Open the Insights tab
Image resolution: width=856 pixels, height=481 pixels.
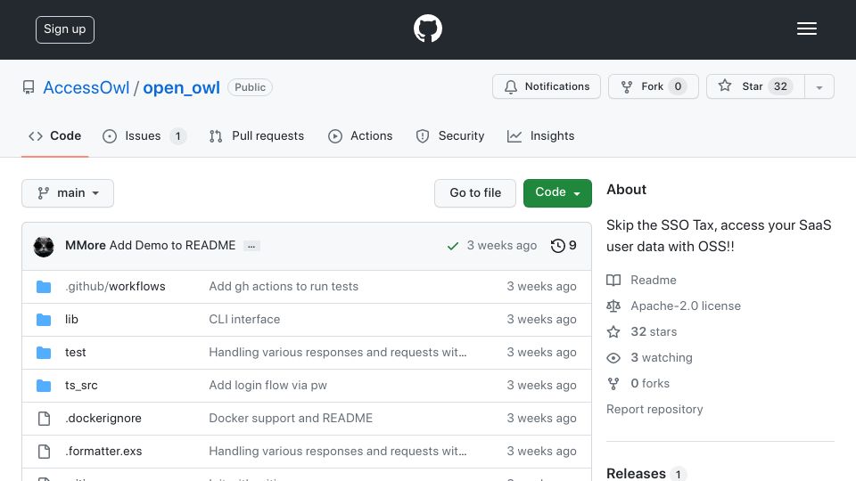[540, 135]
